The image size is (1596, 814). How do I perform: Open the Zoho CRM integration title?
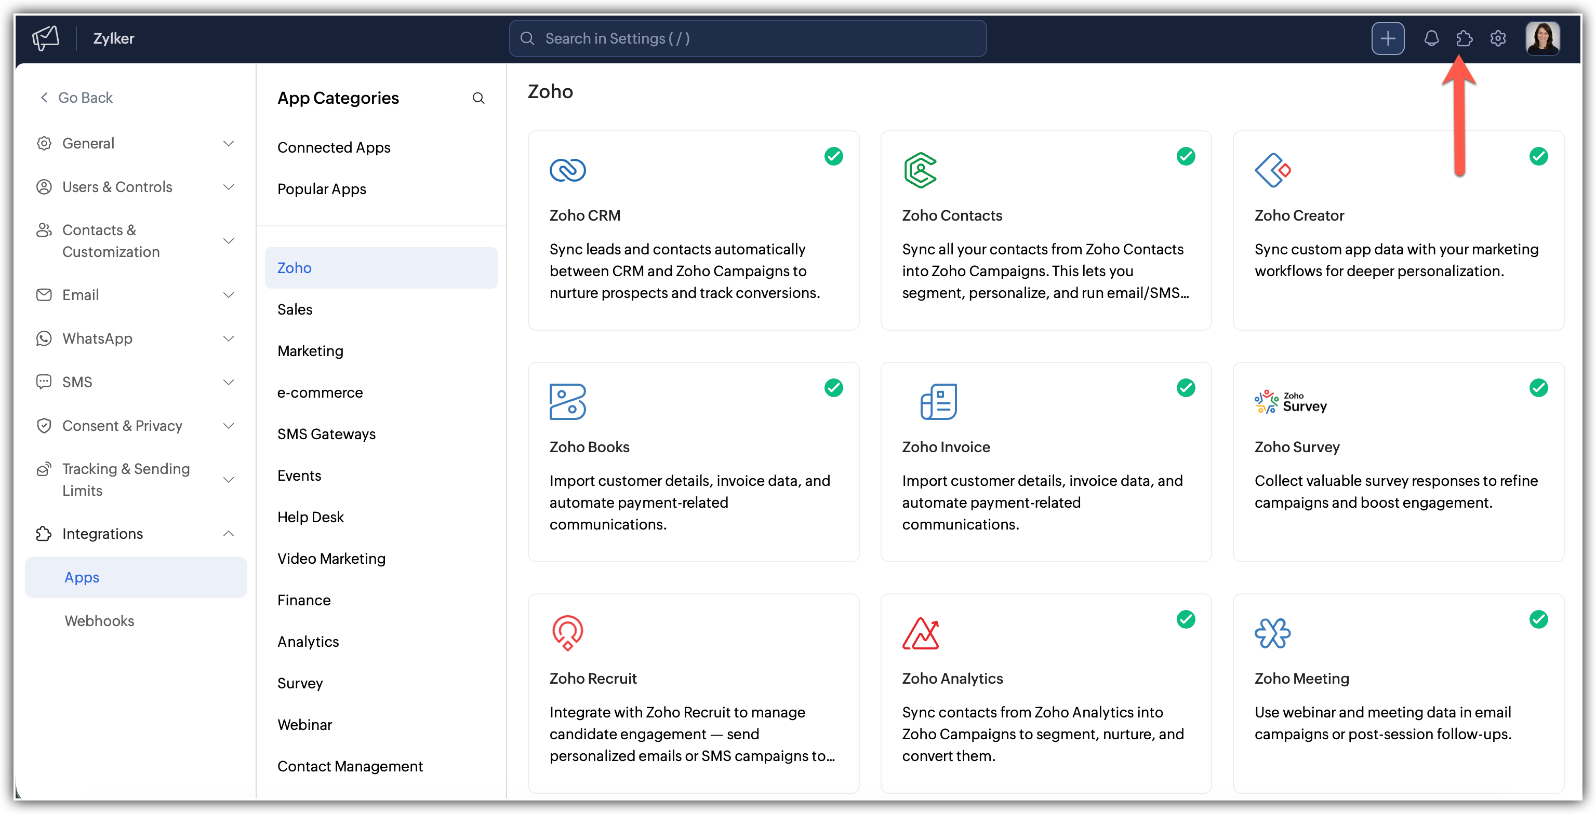[584, 215]
